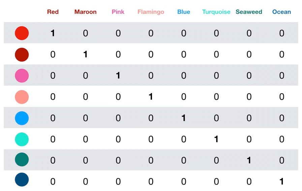Click the pink color circle
The width and height of the screenshot is (302, 191).
(22, 76)
